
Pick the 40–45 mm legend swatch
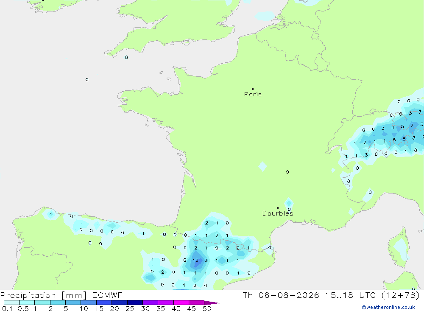181,303
